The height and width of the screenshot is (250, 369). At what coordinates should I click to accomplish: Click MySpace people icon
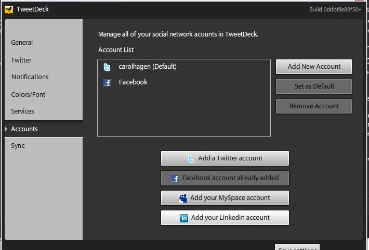(x=183, y=198)
